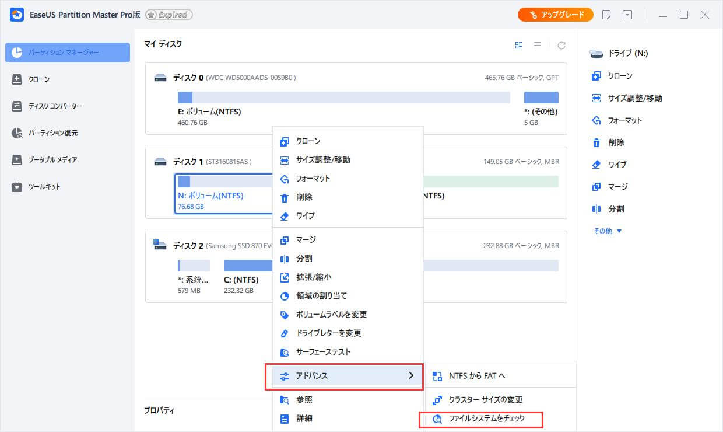Open the ツールキット panel
The height and width of the screenshot is (432, 723).
click(x=39, y=186)
